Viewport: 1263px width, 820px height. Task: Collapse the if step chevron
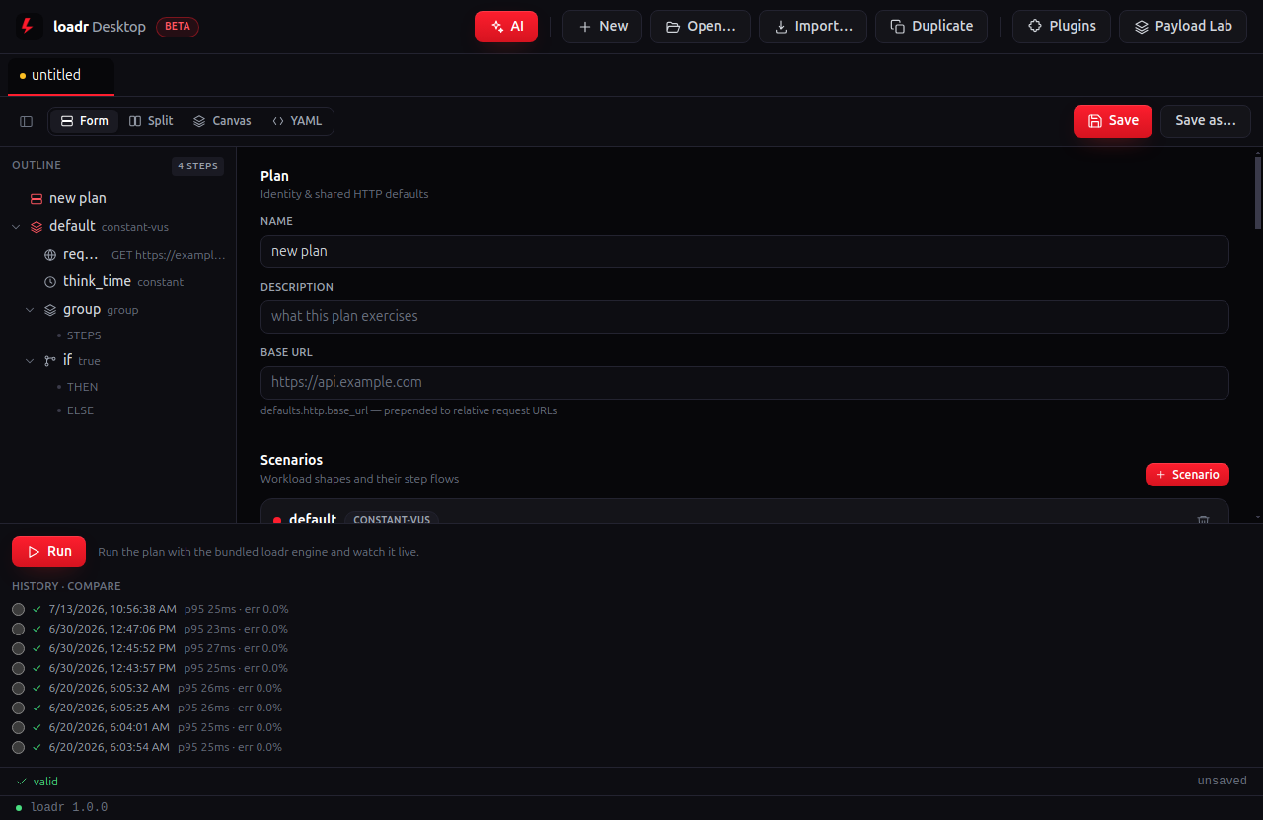coord(30,361)
